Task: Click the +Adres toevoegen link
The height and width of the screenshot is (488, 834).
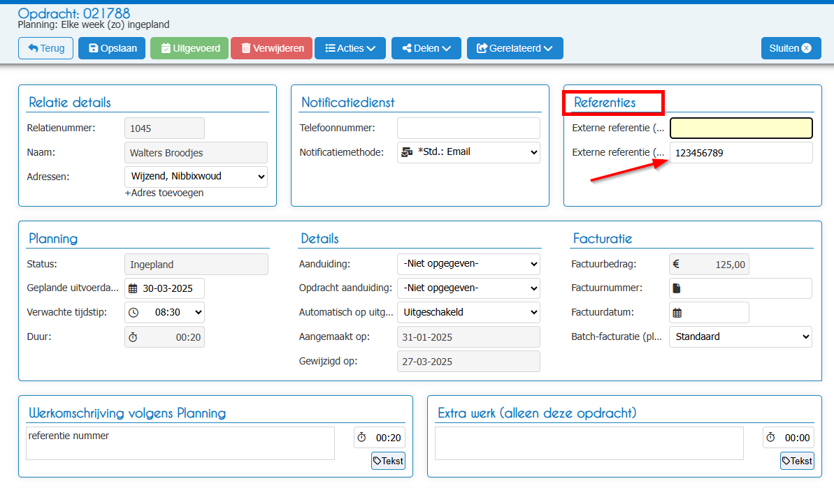Action: pyautogui.click(x=164, y=193)
